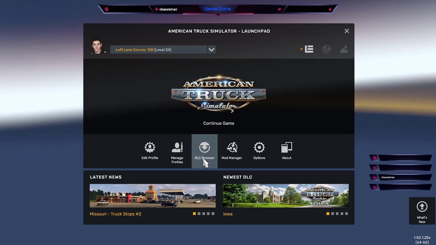This screenshot has height=245, width=436.
Task: Select last Latest News page dot
Action: click(213, 214)
